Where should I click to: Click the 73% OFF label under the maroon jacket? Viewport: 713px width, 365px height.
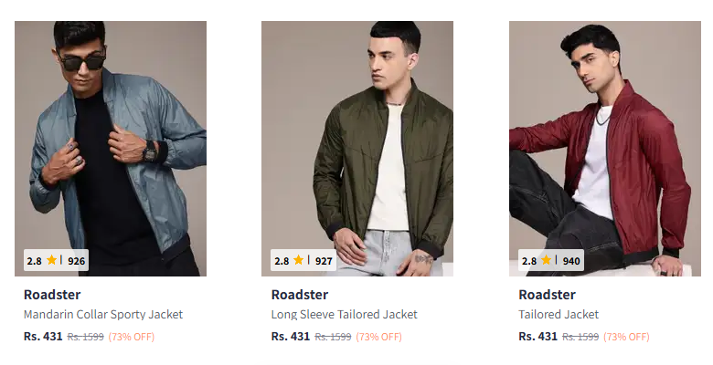[x=626, y=337]
